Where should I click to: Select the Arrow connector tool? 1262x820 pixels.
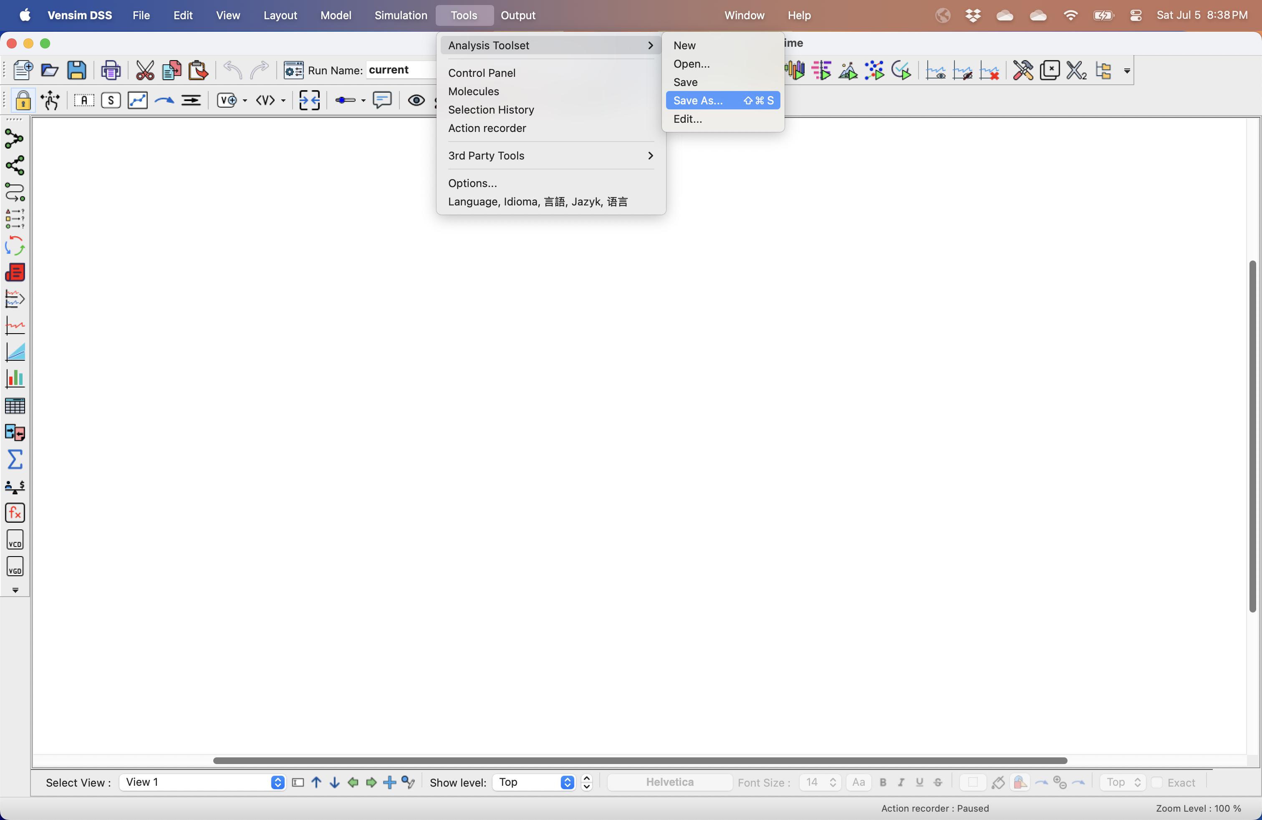[x=164, y=100]
